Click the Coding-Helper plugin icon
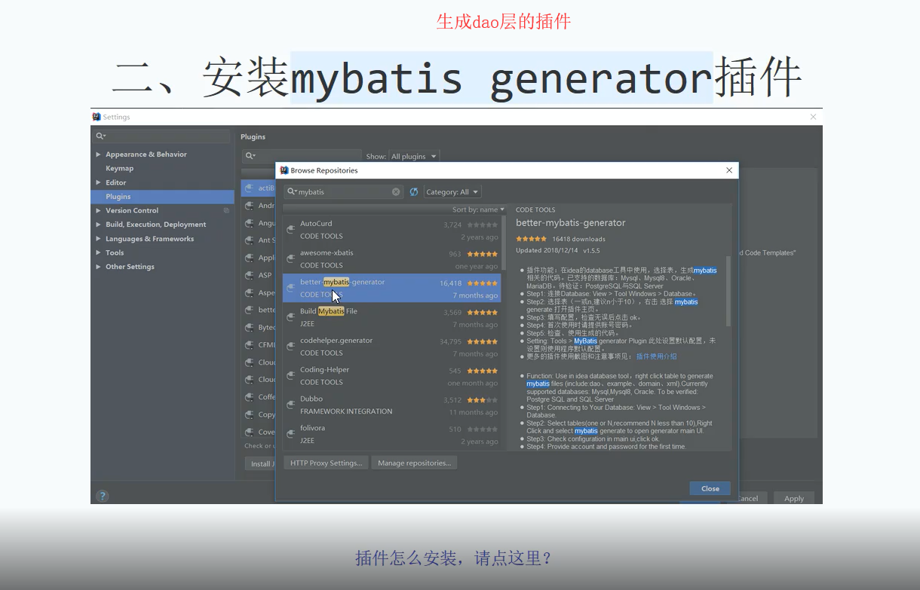Screen dimensions: 920x590 click(x=291, y=376)
